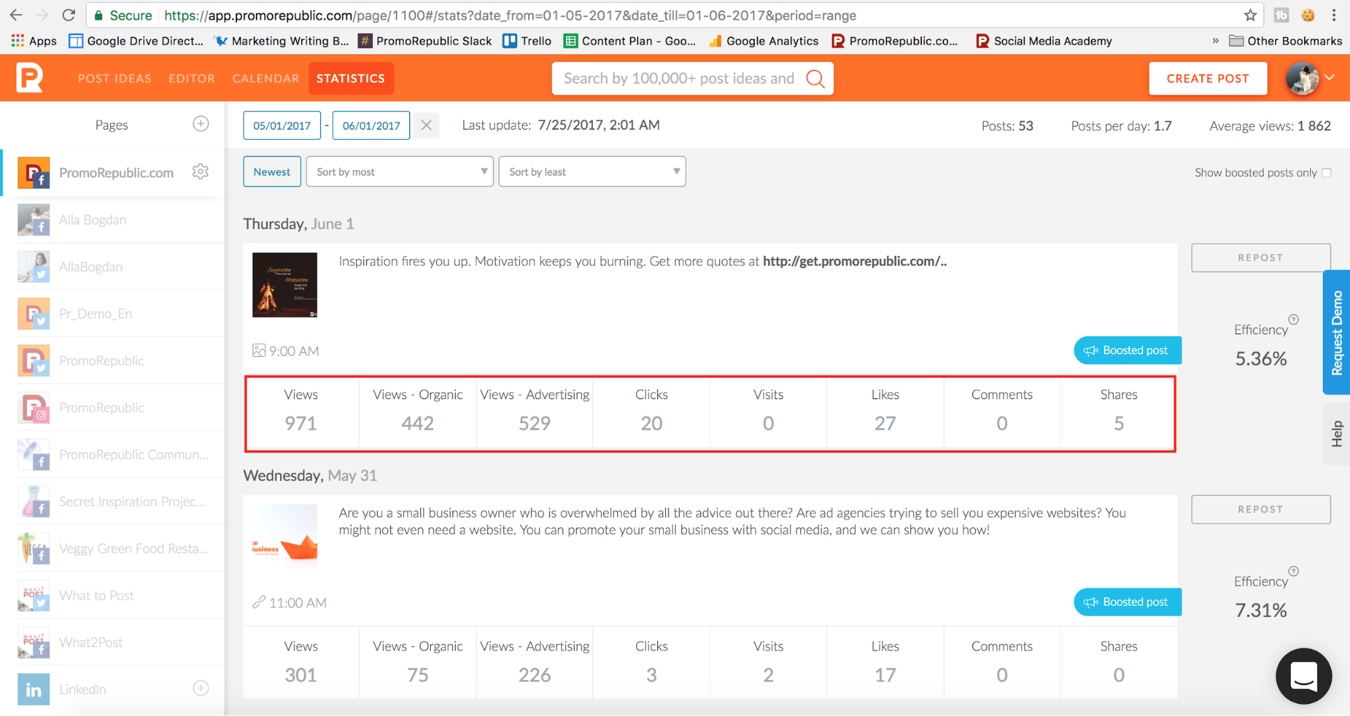The height and width of the screenshot is (716, 1350).
Task: Open user profile avatar
Action: (x=1303, y=78)
